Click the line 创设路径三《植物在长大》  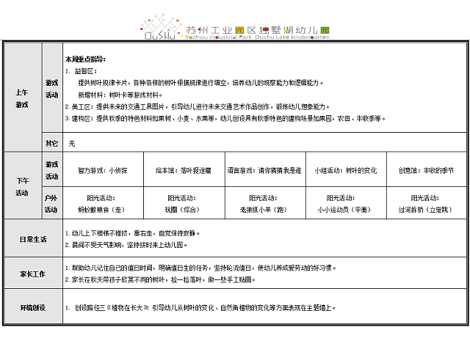click(200, 308)
